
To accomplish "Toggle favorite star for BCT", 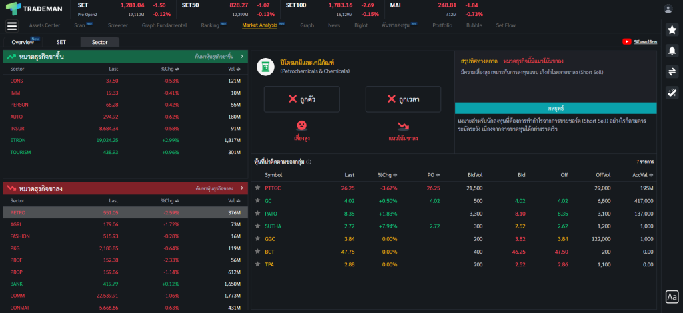I will (x=257, y=252).
